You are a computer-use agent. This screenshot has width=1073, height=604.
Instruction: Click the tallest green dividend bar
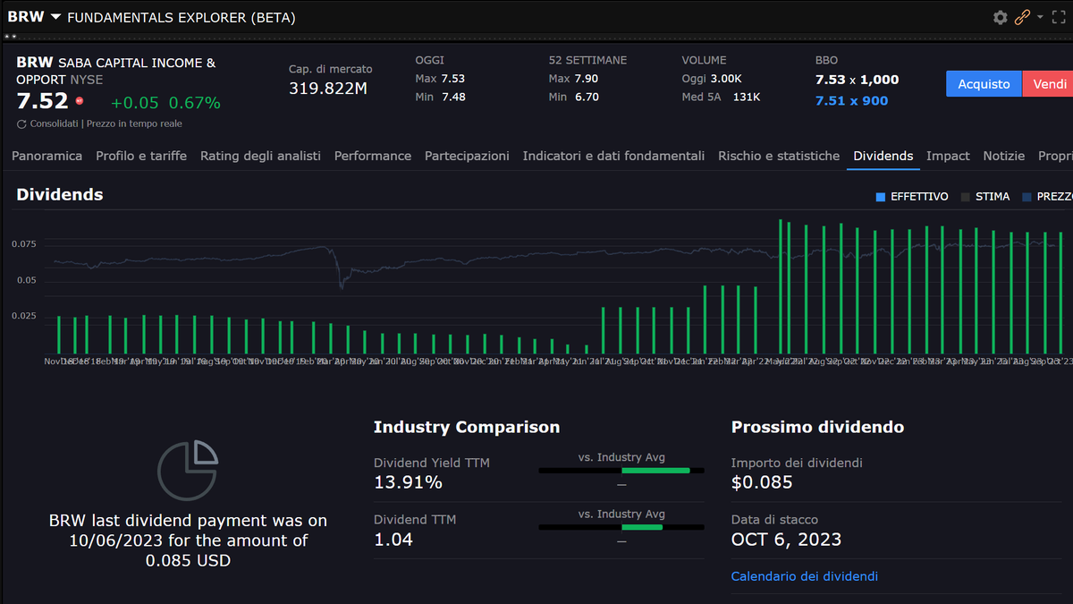coord(781,286)
